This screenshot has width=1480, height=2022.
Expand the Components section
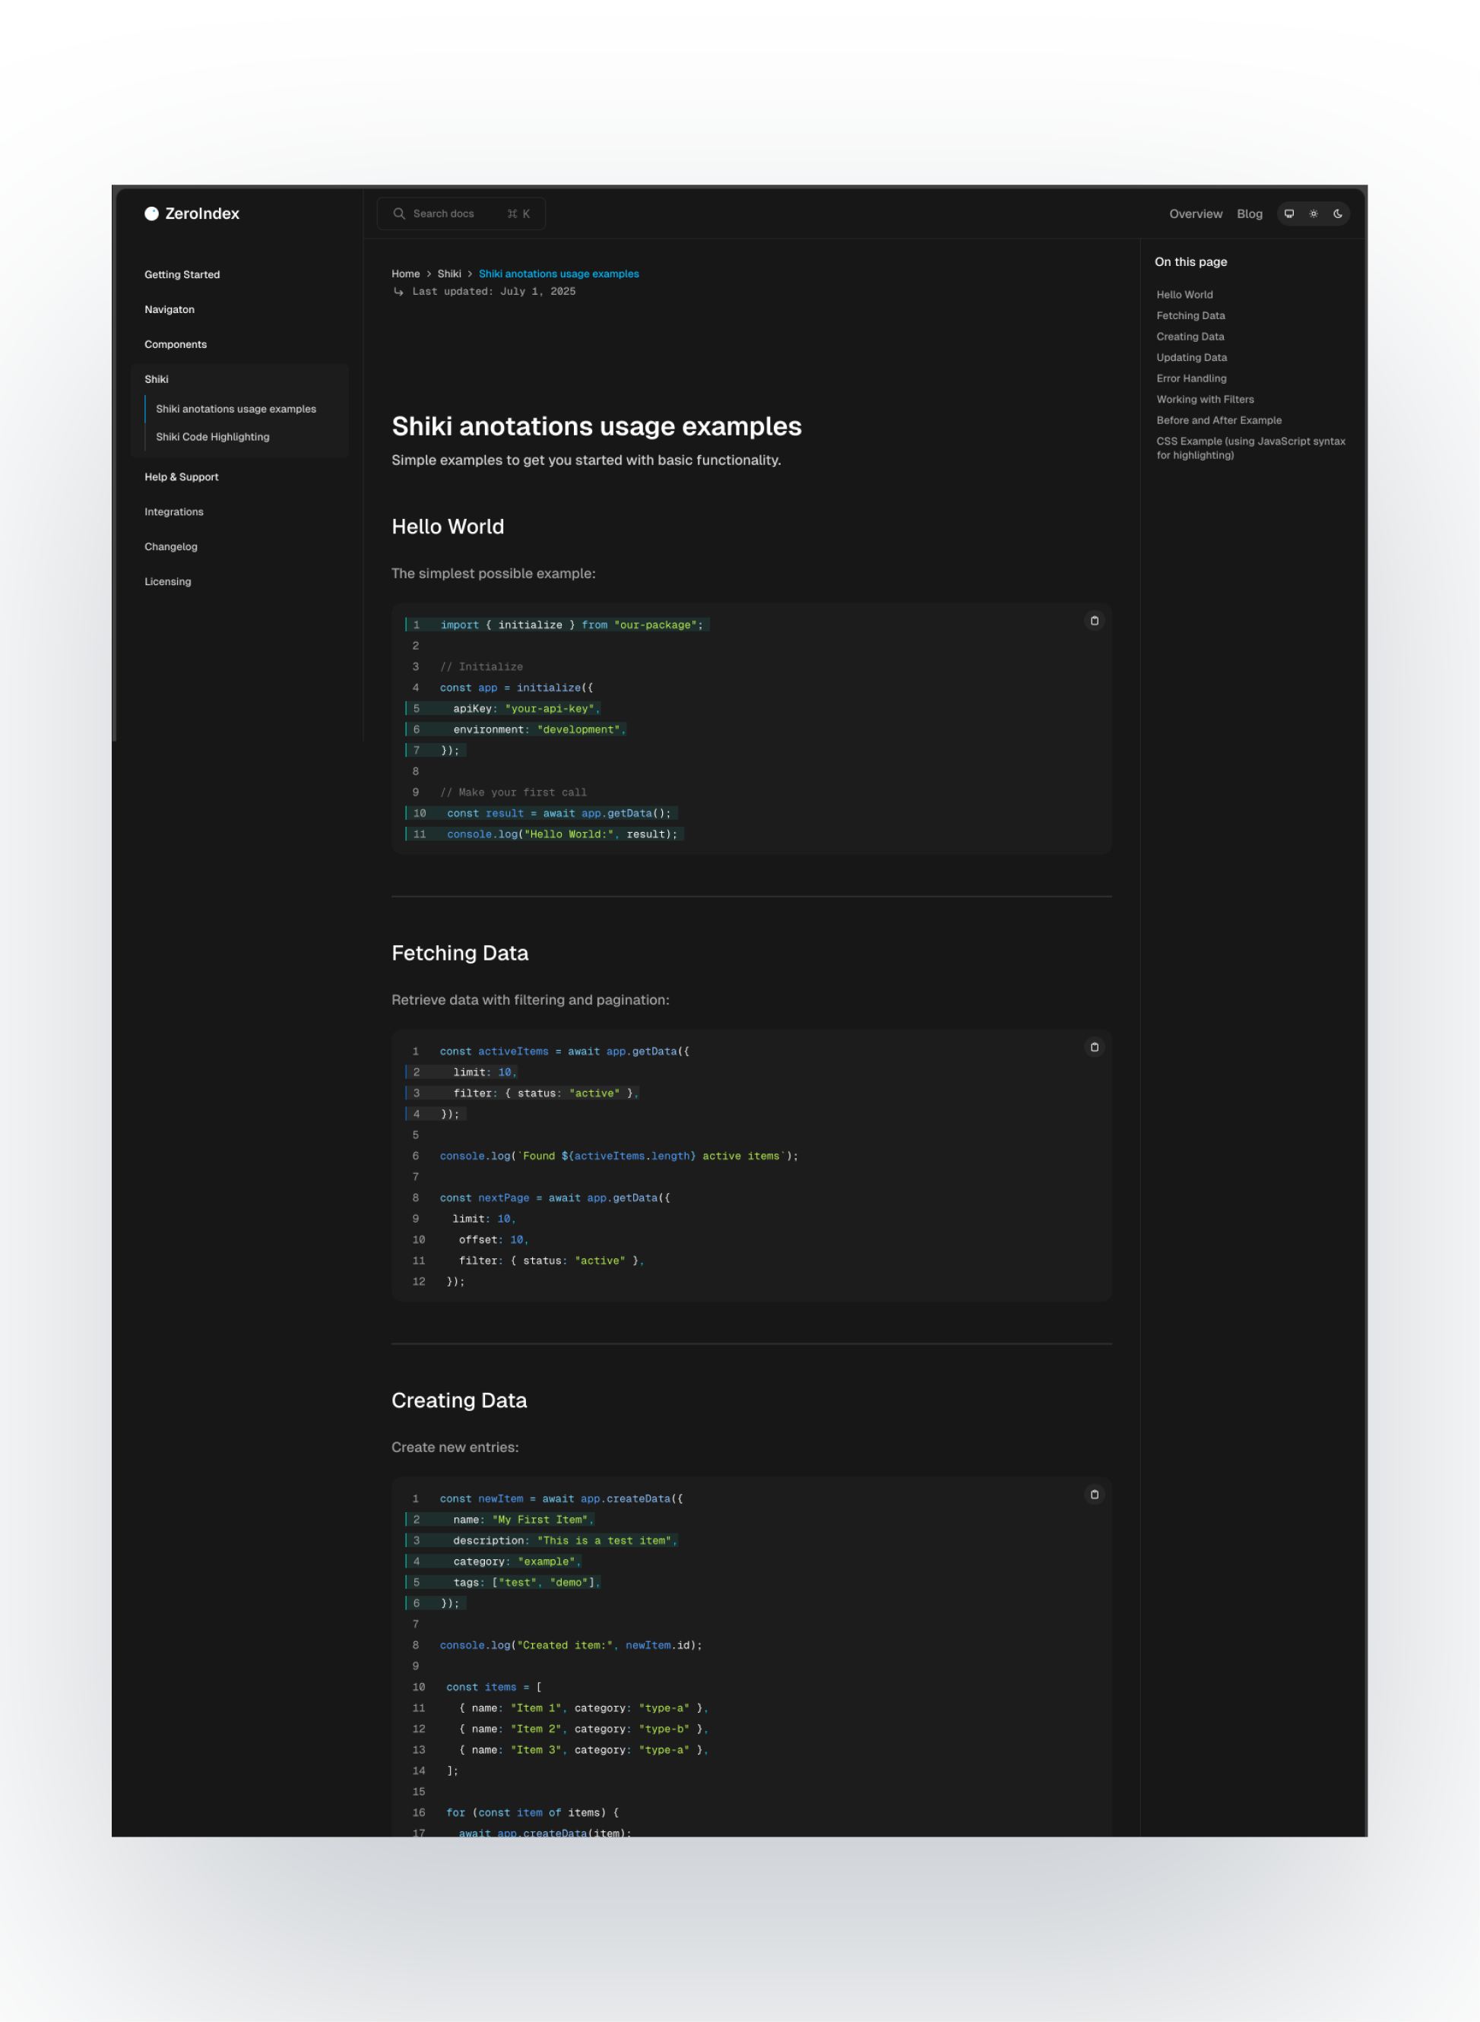(x=176, y=344)
